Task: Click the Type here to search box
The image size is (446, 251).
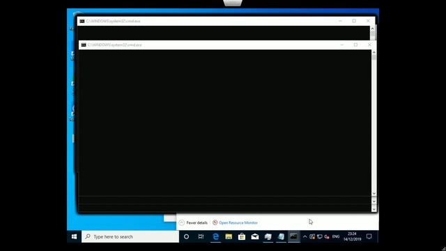Action: click(x=130, y=236)
